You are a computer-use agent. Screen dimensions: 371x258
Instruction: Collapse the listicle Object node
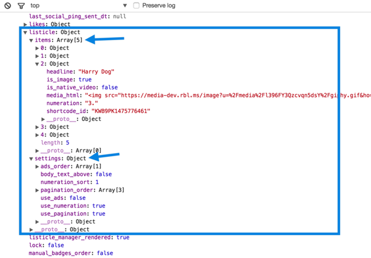(25, 31)
